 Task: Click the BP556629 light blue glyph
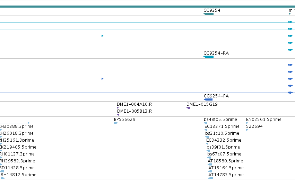(116, 123)
